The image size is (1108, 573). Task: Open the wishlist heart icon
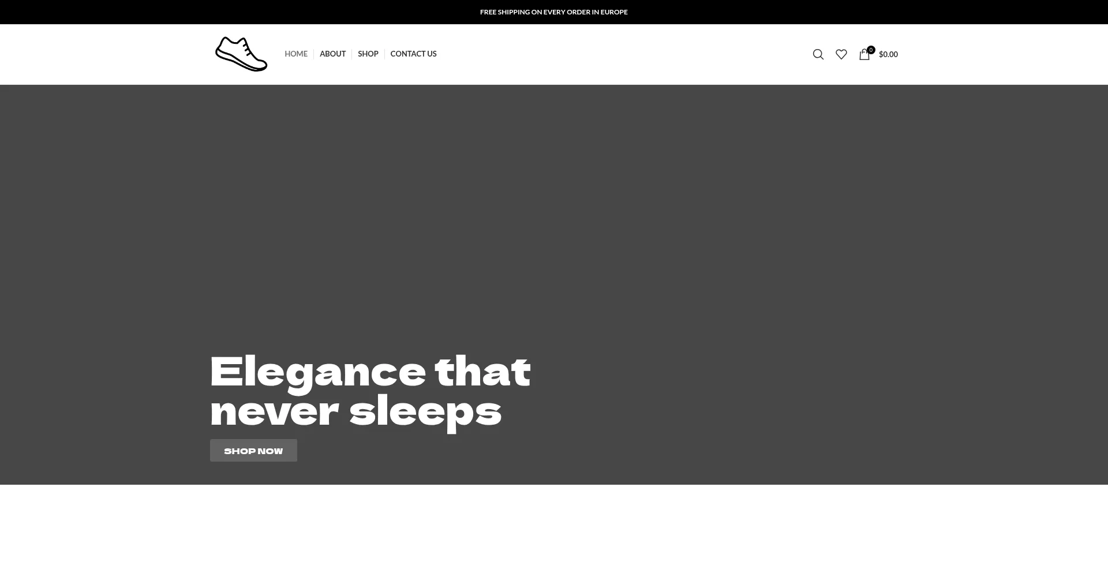[x=841, y=54]
